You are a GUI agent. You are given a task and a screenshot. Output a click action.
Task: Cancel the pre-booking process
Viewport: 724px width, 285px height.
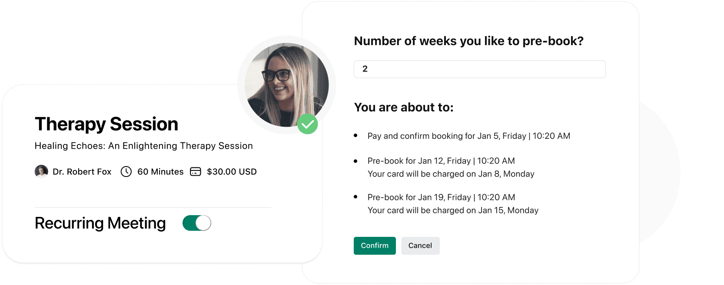420,246
